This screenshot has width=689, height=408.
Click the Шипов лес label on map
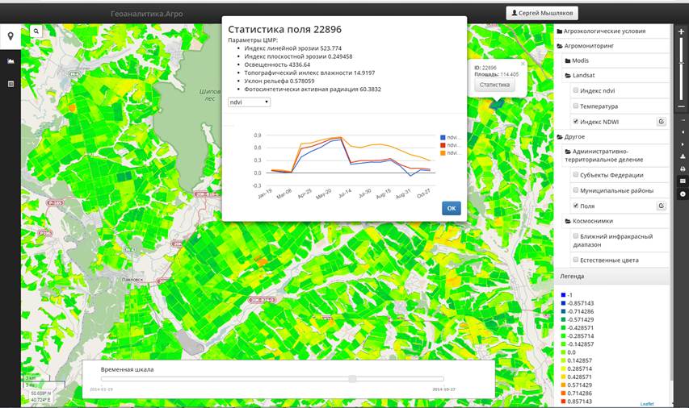210,95
